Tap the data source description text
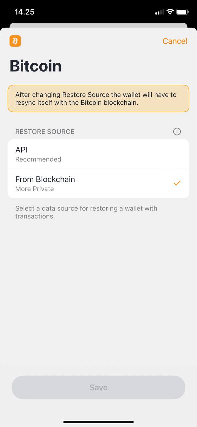 86,212
